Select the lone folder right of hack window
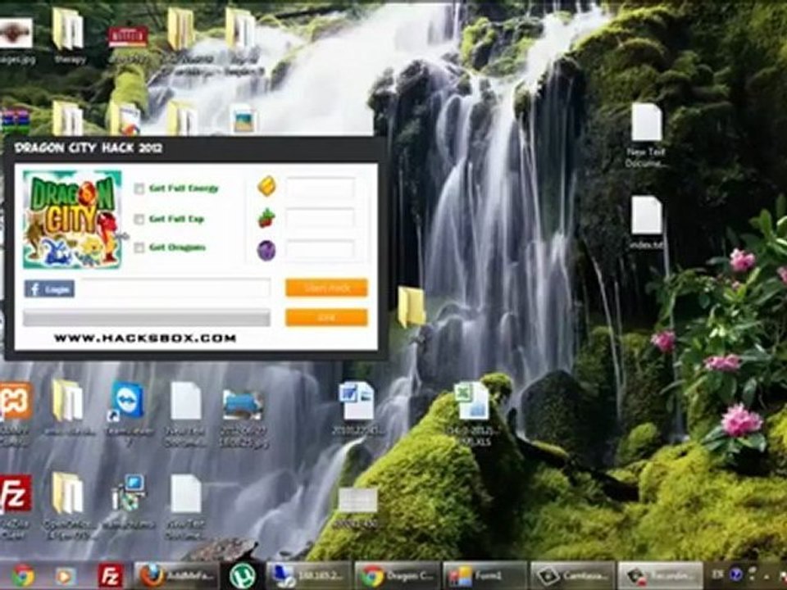Viewport: 787px width, 590px height. [411, 306]
